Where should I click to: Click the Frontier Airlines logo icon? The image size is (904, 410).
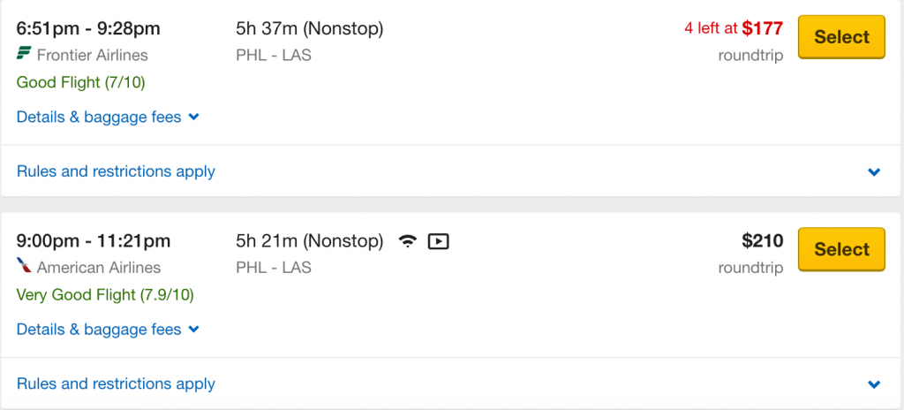pyautogui.click(x=24, y=55)
